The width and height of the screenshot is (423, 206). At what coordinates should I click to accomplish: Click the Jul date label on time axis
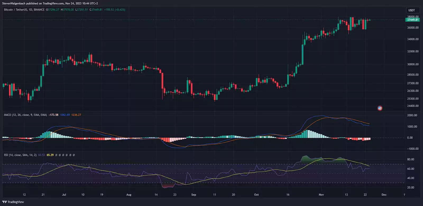(x=64, y=195)
